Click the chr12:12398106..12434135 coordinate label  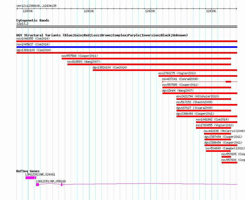click(x=36, y=6)
